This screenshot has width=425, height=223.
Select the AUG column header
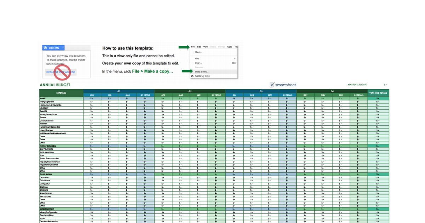252,95
